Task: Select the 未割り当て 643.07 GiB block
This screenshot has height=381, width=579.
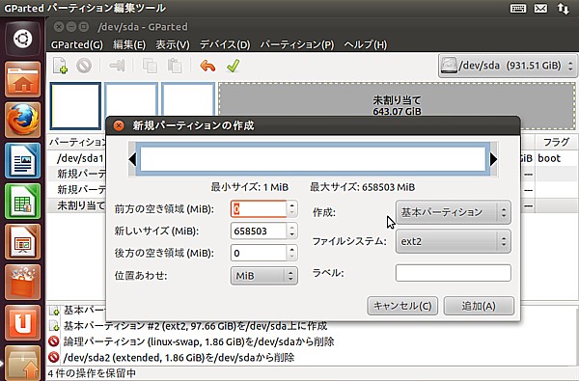Action: pos(397,106)
